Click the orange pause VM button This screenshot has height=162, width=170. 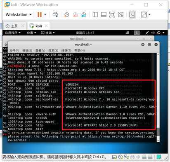pos(40,14)
